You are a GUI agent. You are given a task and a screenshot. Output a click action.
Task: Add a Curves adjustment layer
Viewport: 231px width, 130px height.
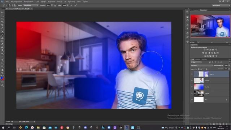210,50
